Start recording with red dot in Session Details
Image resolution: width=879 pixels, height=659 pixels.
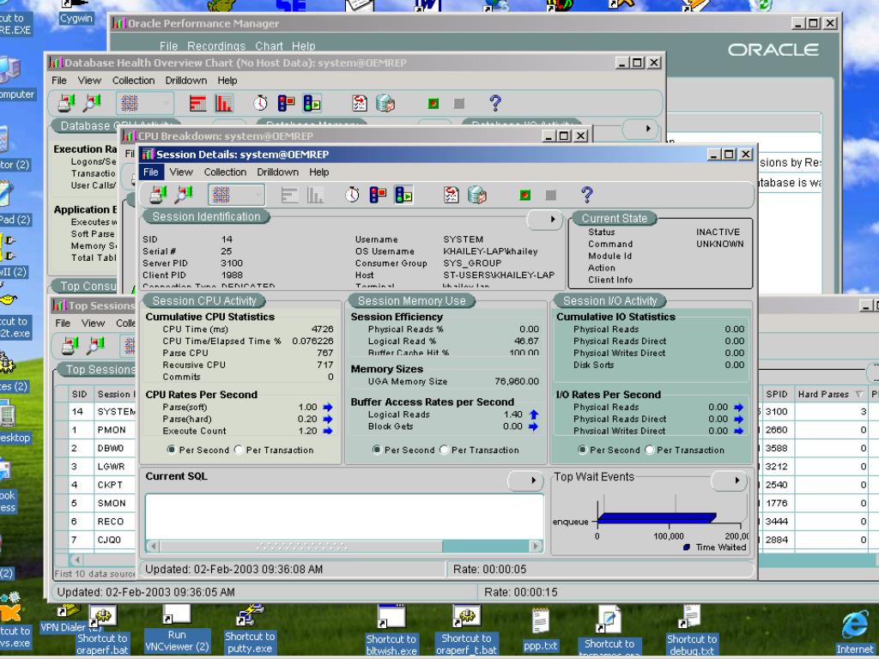pos(525,195)
